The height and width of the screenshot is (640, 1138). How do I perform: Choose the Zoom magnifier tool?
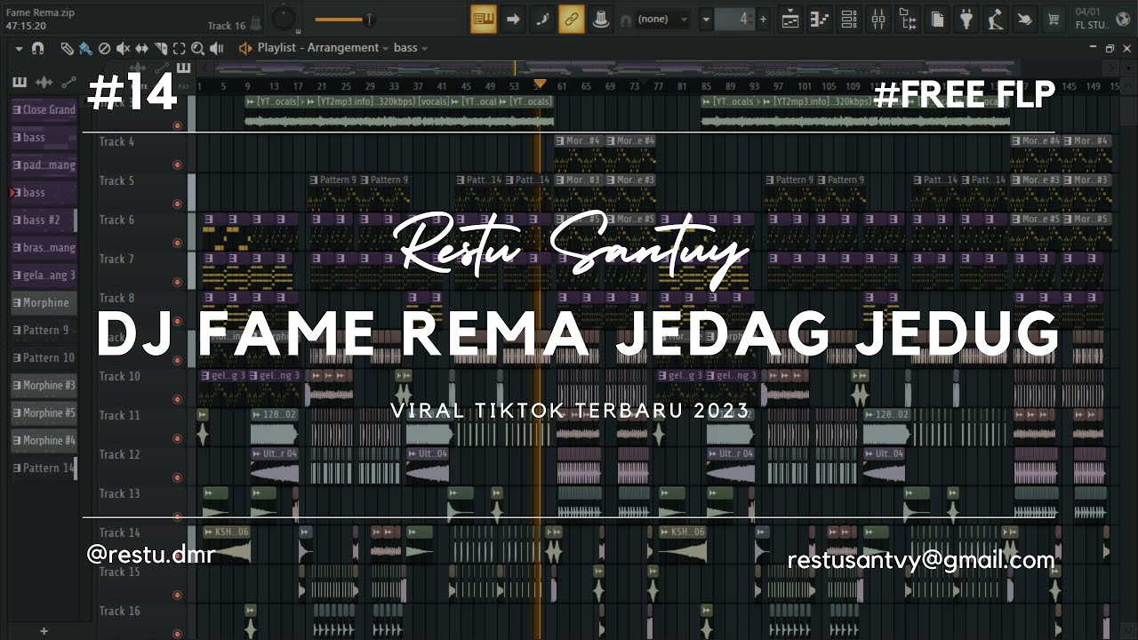pyautogui.click(x=197, y=49)
